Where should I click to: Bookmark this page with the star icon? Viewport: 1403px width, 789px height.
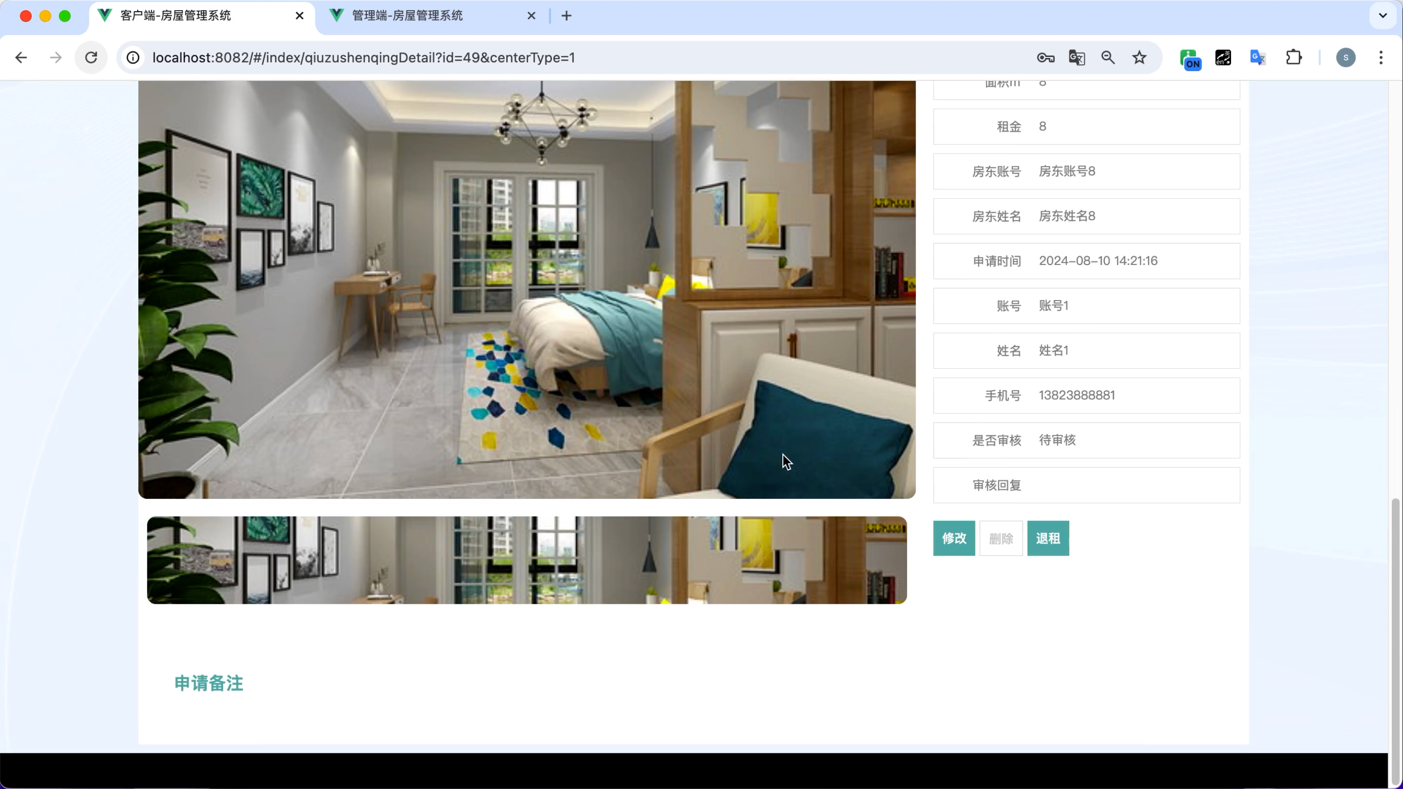tap(1139, 58)
